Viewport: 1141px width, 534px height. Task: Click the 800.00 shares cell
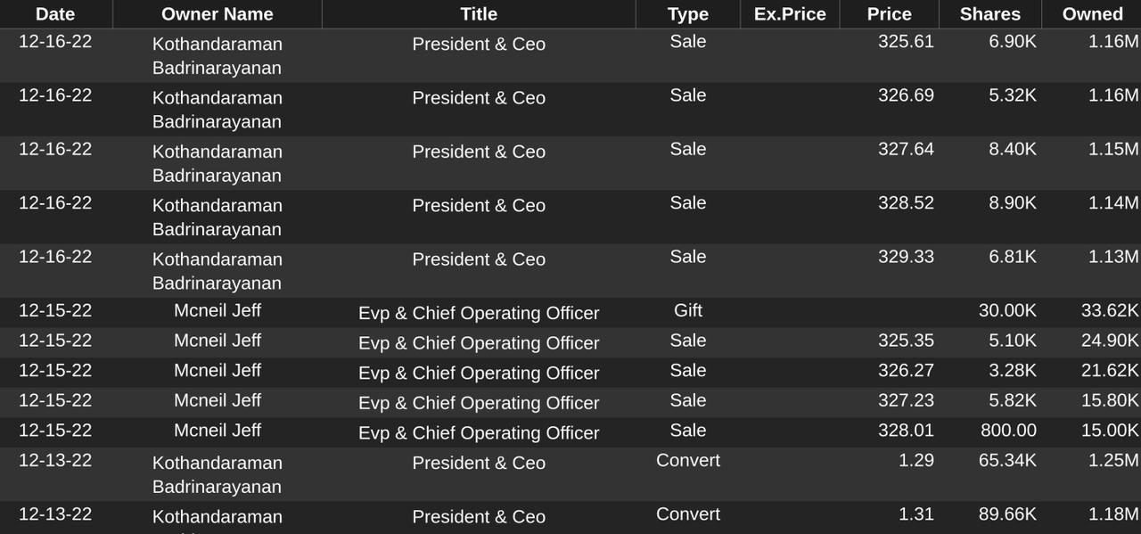1008,431
